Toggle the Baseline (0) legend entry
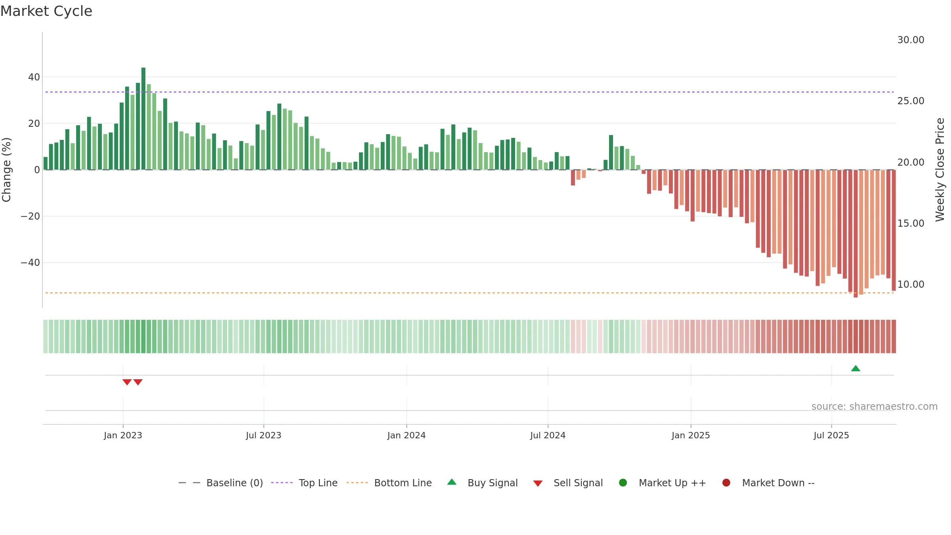This screenshot has width=951, height=535. pyautogui.click(x=221, y=483)
